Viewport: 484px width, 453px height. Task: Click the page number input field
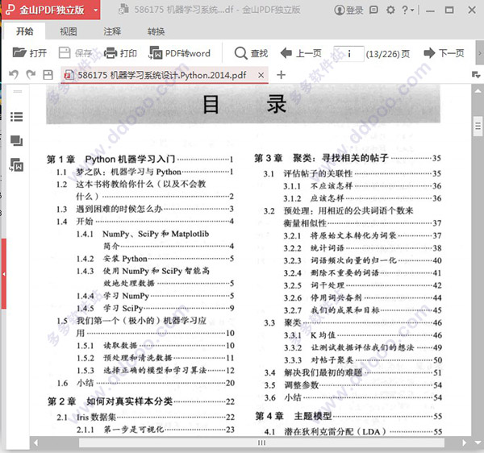pyautogui.click(x=348, y=54)
